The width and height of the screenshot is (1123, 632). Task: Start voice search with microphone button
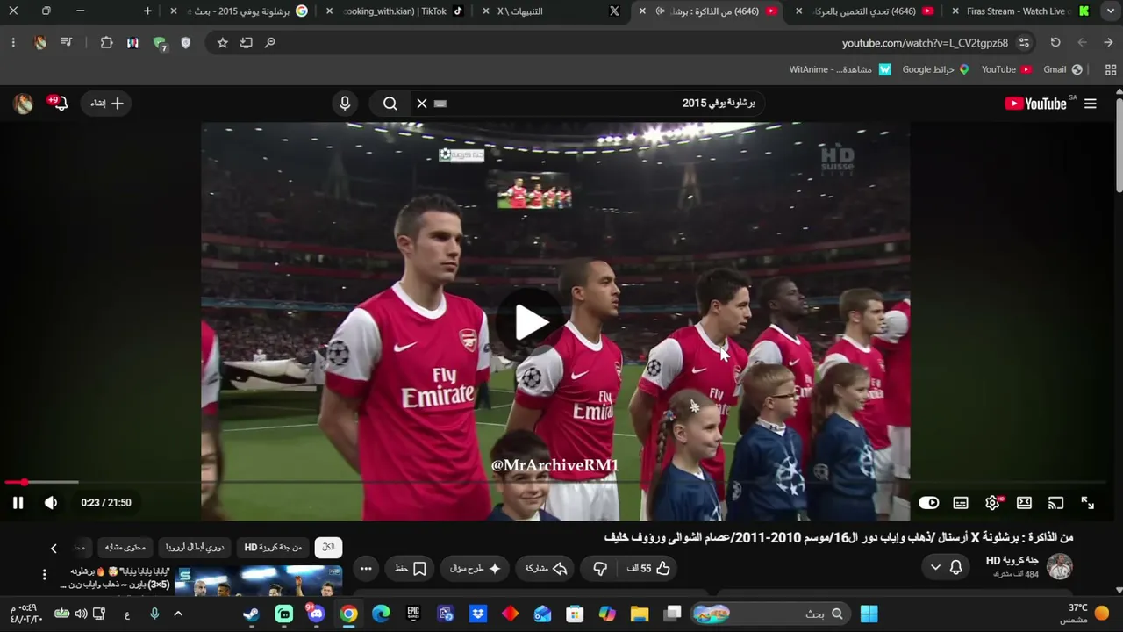345,104
